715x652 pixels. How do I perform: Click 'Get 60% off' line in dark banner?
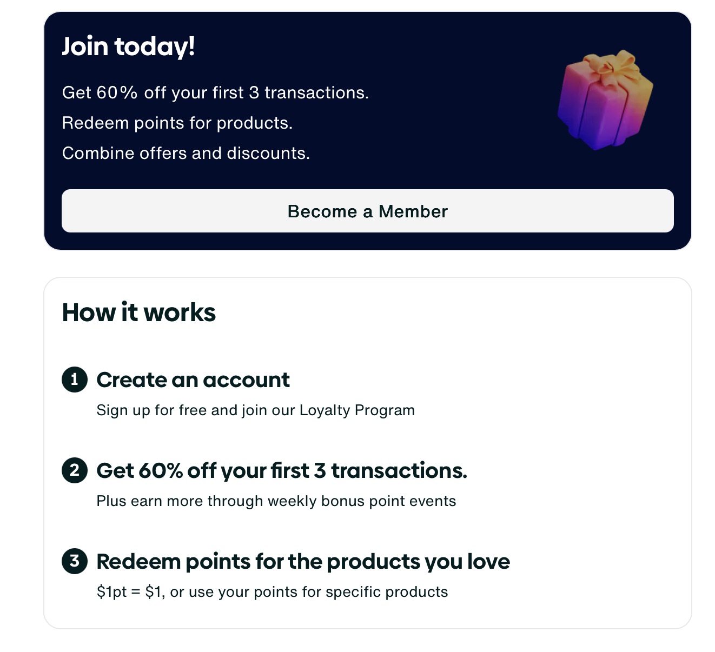pos(215,92)
